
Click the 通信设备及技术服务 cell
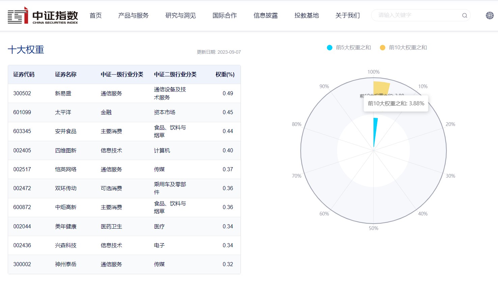[170, 93]
